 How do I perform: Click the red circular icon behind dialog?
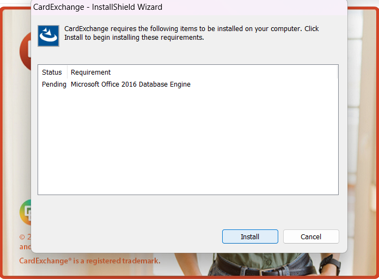point(25,51)
